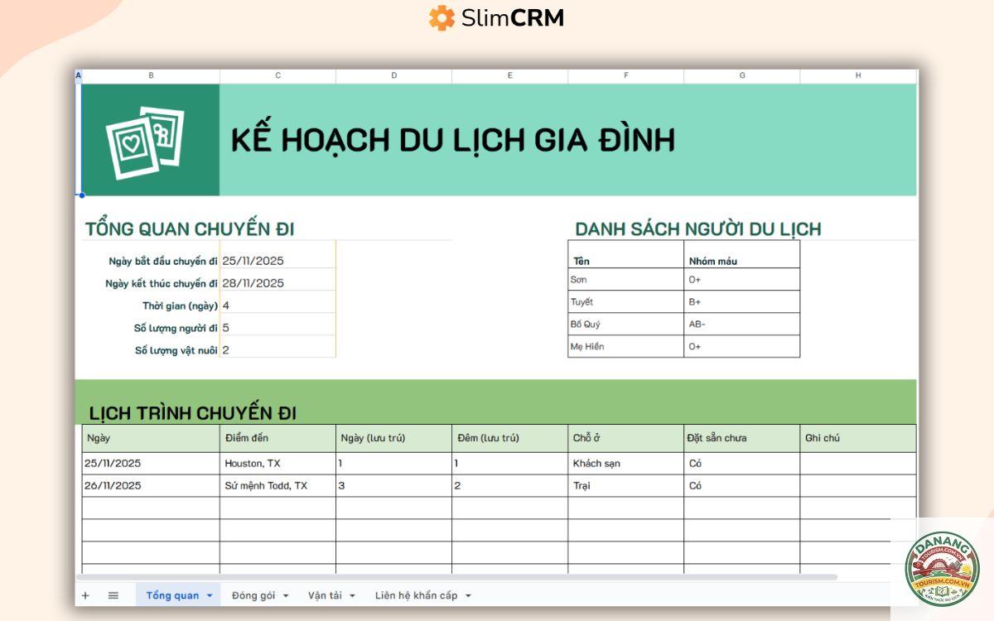
Task: Click the traveler name Mẹ Hiền
Action: 587,347
